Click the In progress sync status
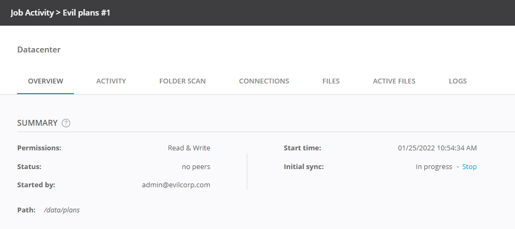The image size is (515, 229). [x=433, y=167]
